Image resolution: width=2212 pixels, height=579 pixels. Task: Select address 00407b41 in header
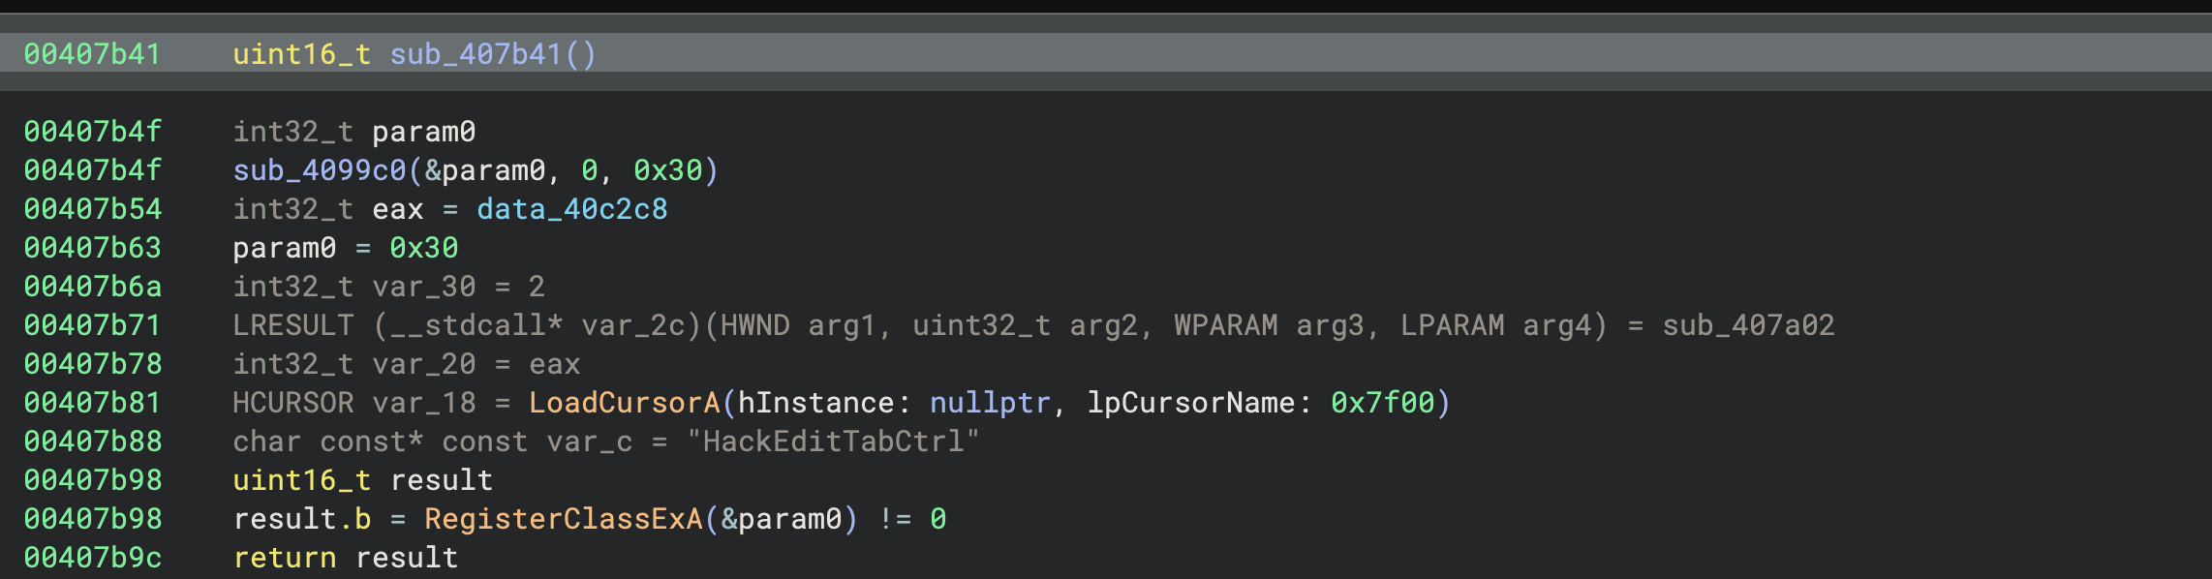[x=92, y=54]
